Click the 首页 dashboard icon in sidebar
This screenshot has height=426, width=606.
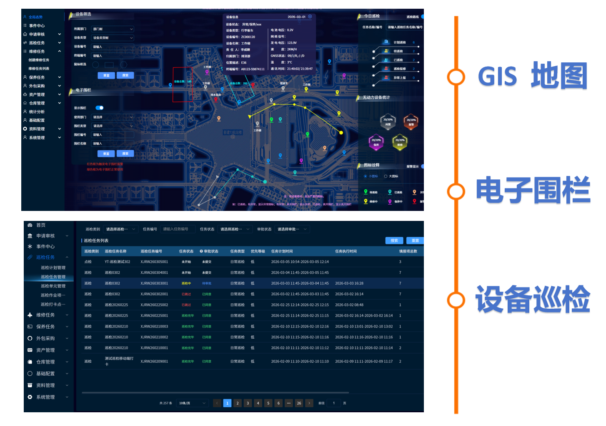[30, 225]
